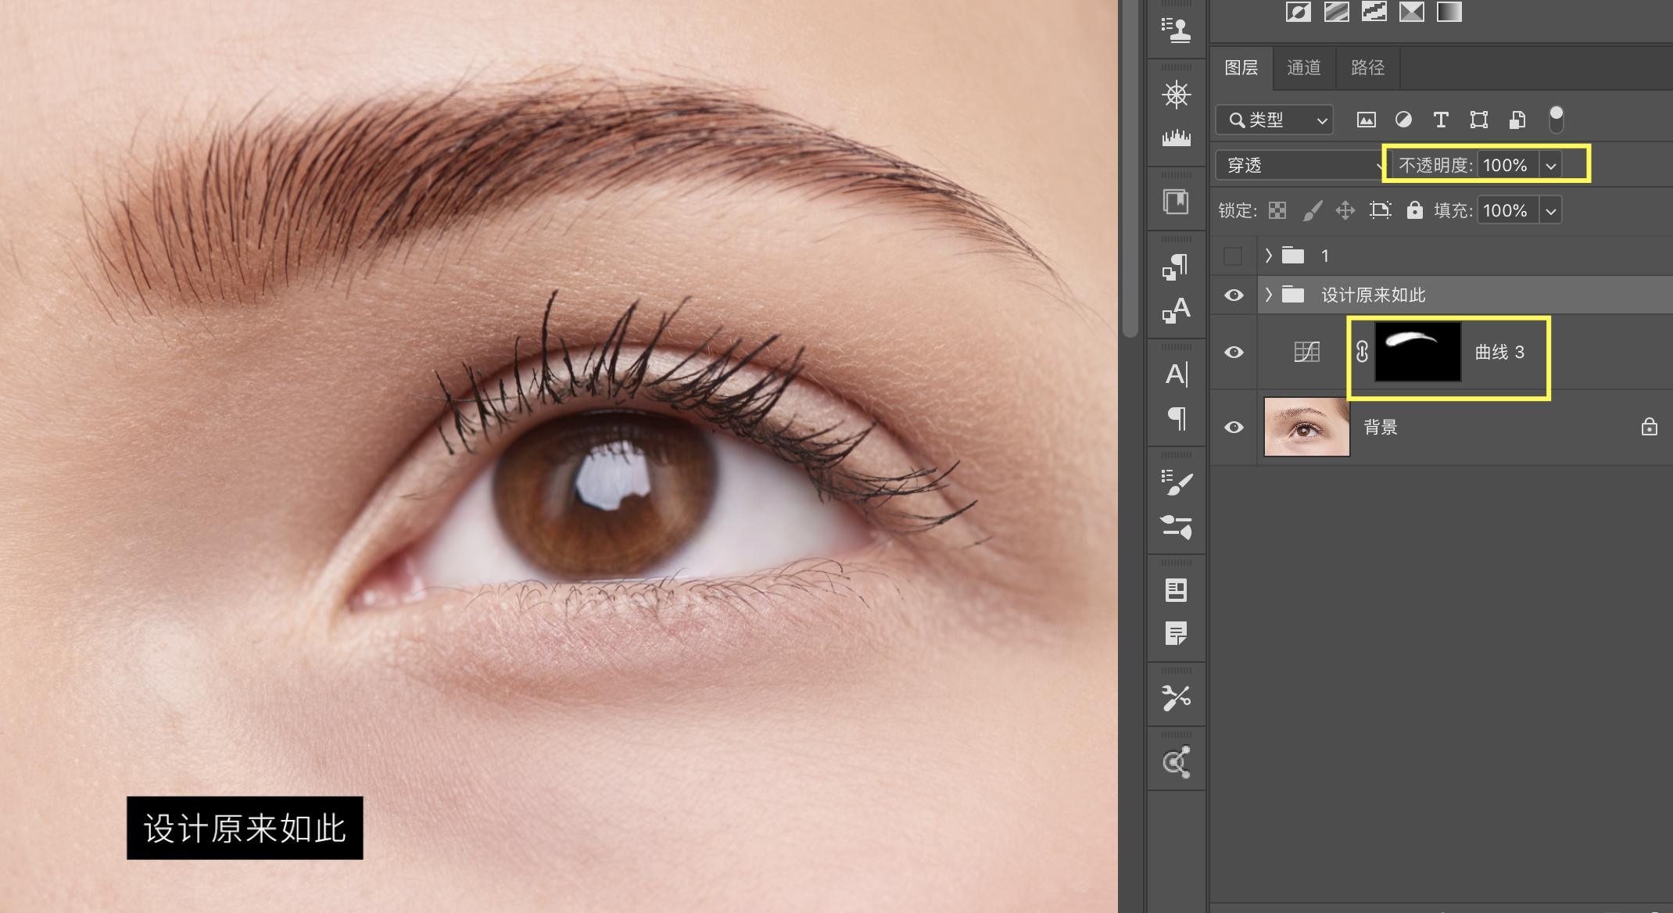
Task: Click the 填充 percentage input field
Action: 1506,210
